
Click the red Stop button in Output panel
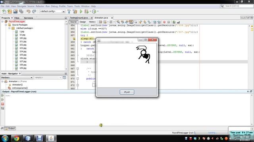pos(3,104)
